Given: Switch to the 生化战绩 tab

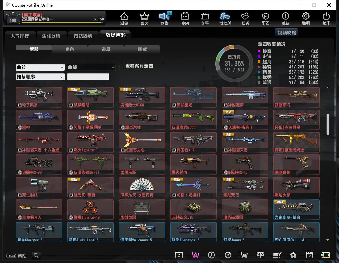Looking at the screenshot, I should 51,36.
